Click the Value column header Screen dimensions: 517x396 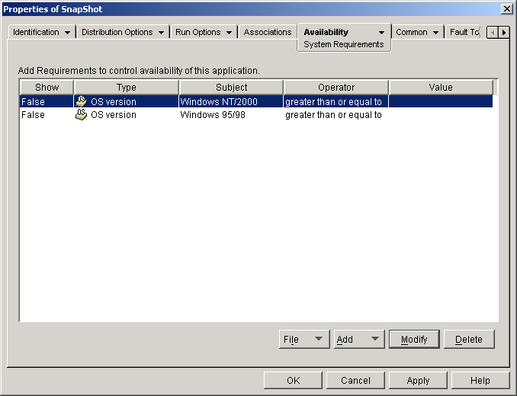point(441,88)
